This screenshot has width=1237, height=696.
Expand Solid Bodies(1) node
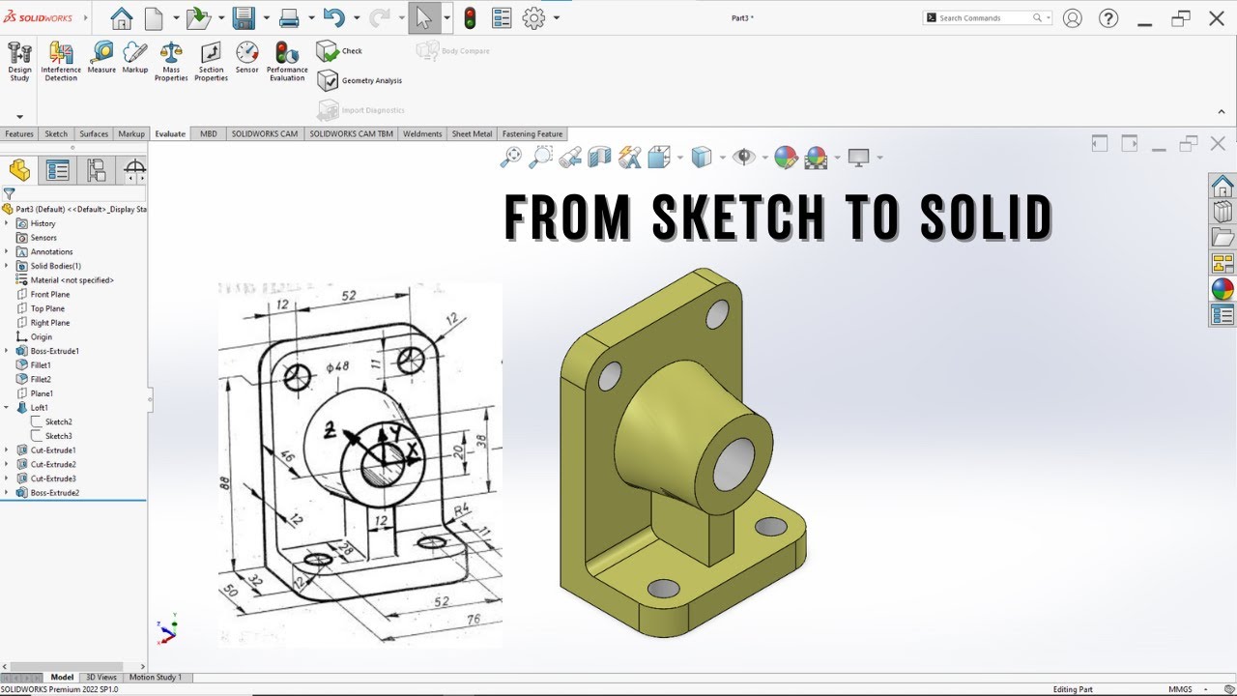pyautogui.click(x=7, y=266)
